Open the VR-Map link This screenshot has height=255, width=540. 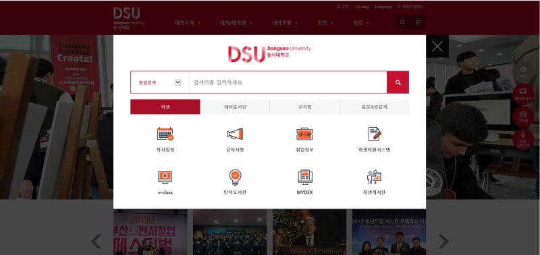pos(362,7)
